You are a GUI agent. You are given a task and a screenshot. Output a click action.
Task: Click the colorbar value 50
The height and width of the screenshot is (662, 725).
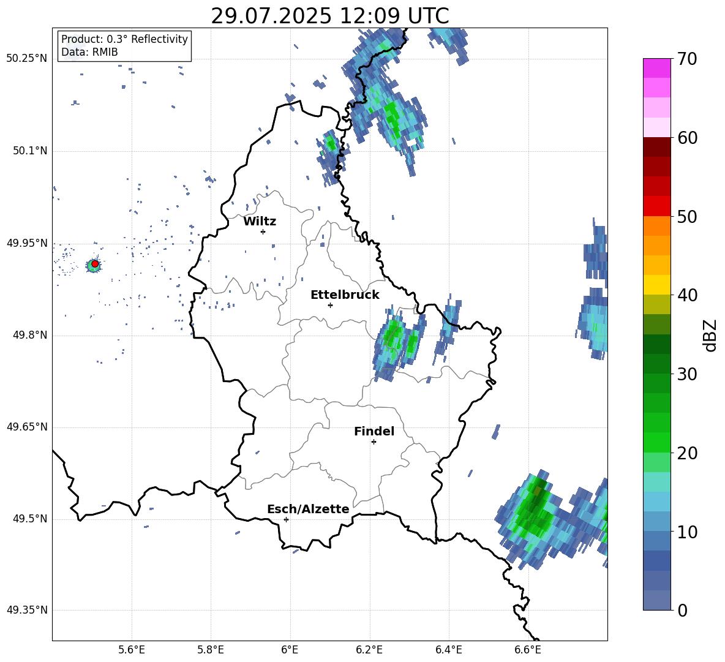[x=686, y=216]
